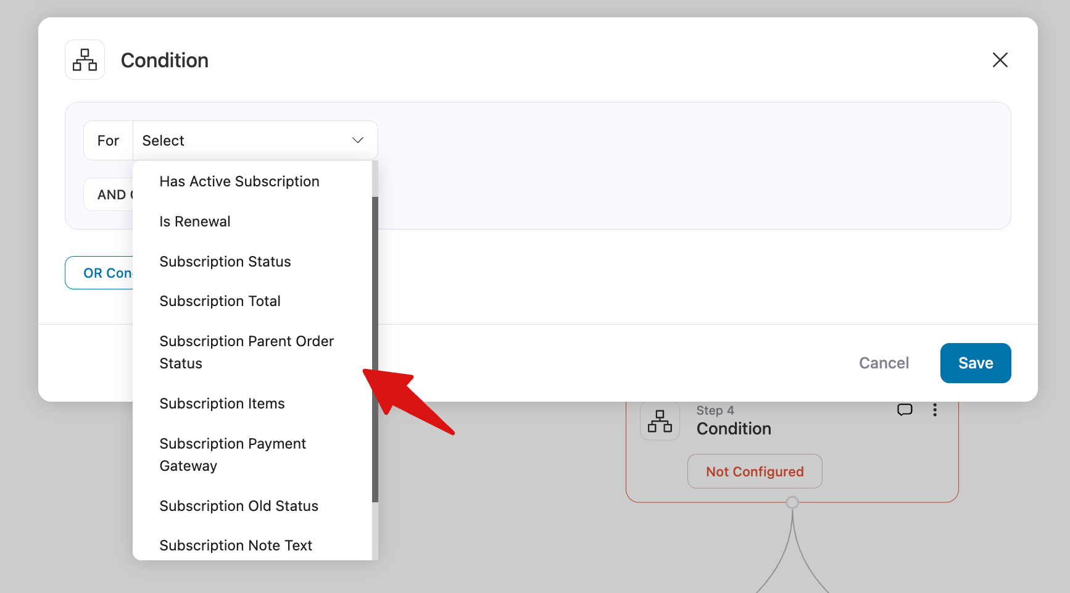1070x593 pixels.
Task: Click the condition icon on the Step 4 node
Action: tap(659, 421)
